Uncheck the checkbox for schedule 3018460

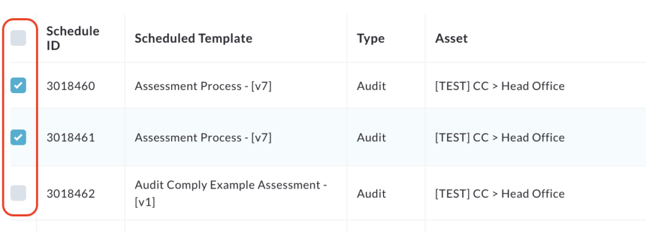point(18,86)
